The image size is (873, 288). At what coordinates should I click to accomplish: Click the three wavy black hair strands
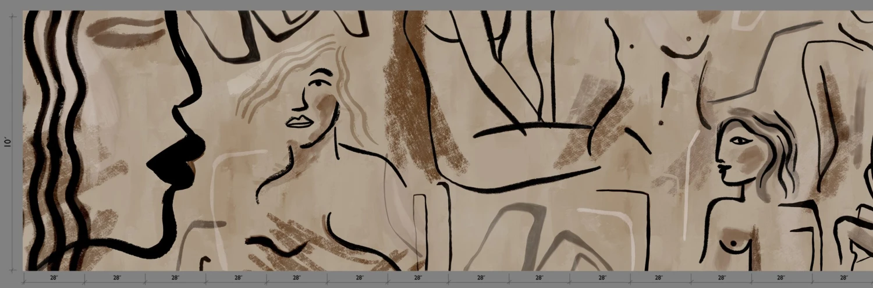coord(55,116)
